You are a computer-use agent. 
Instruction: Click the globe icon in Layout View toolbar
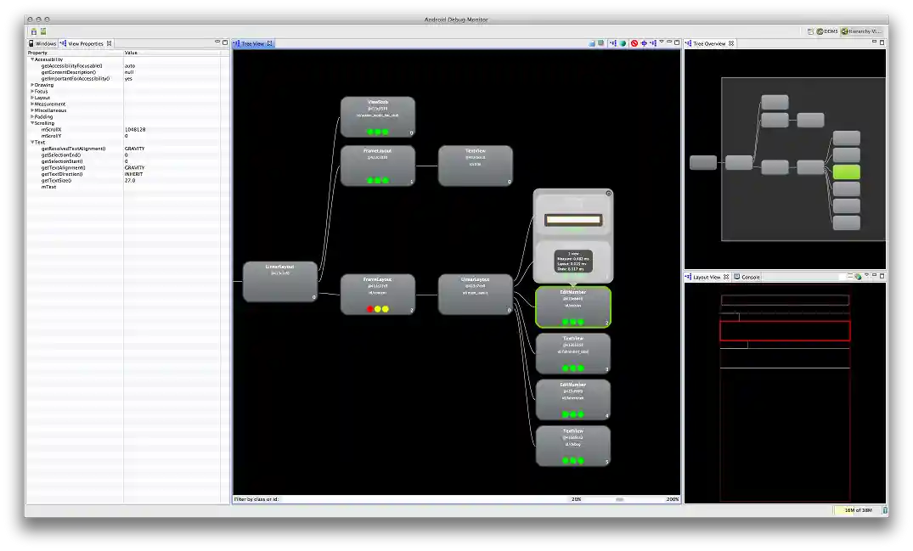[x=858, y=277]
